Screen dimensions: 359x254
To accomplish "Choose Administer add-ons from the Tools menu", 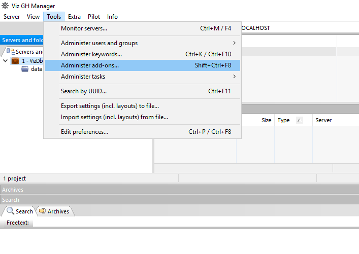I will coord(90,65).
